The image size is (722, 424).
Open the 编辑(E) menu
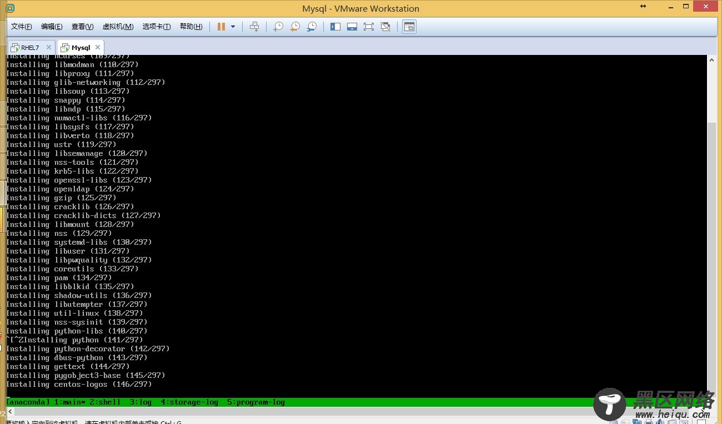tap(52, 27)
